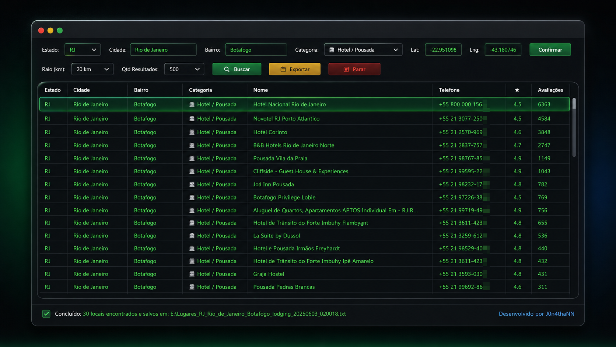Select the Hotel Nacional Rio de Janeiro name
Screen dimensions: 616x347
290,104
